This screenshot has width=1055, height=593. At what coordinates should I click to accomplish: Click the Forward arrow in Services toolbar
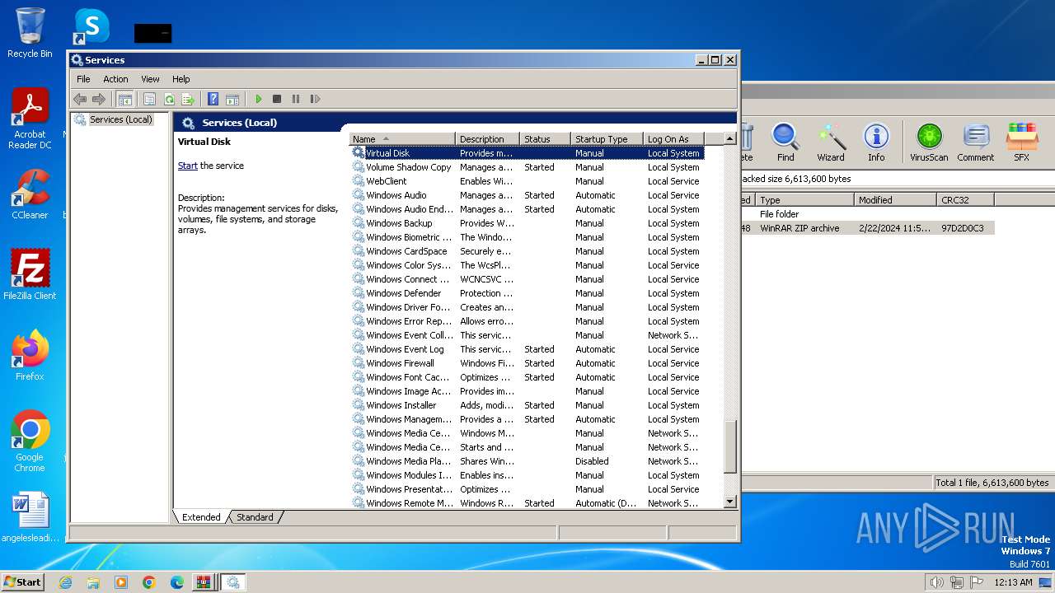99,99
